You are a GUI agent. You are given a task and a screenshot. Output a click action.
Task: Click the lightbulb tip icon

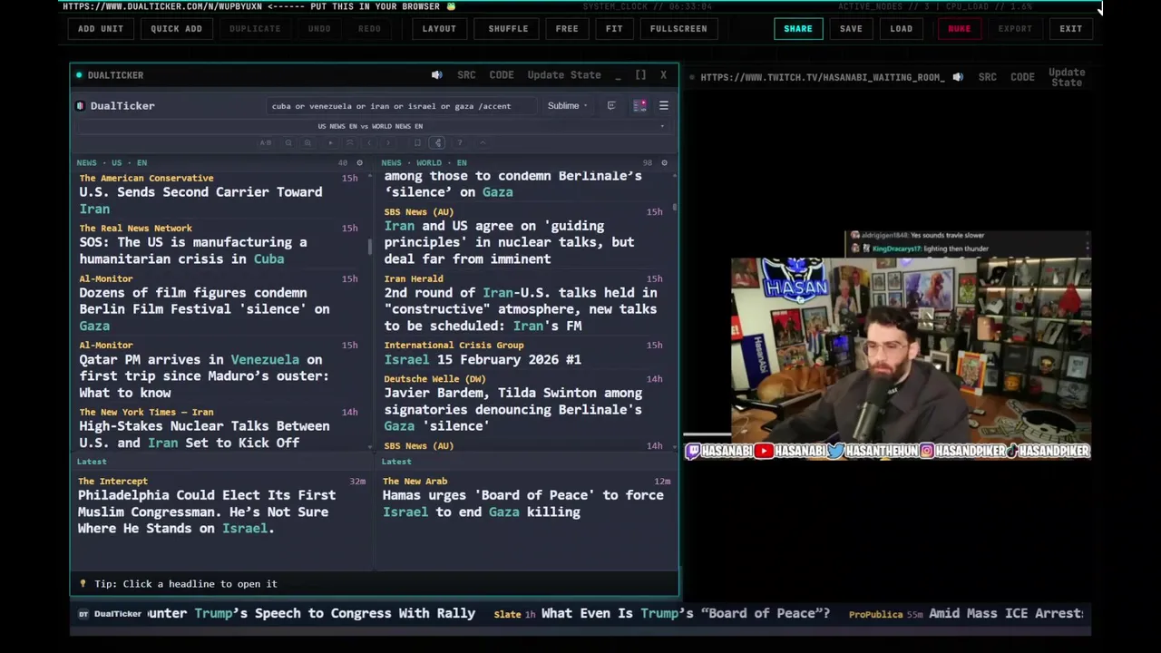coord(83,584)
